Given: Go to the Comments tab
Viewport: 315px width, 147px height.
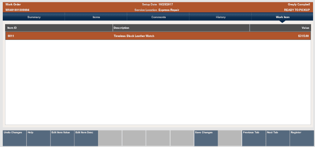Looking at the screenshot, I should click(158, 17).
